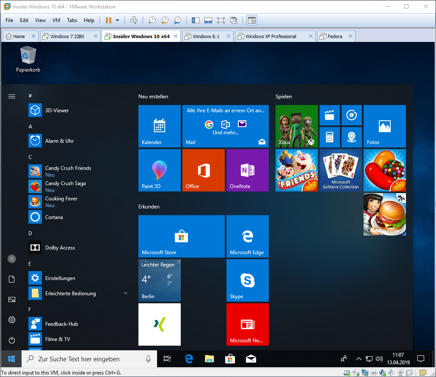Open Dolby Access from the app list

[x=60, y=248]
